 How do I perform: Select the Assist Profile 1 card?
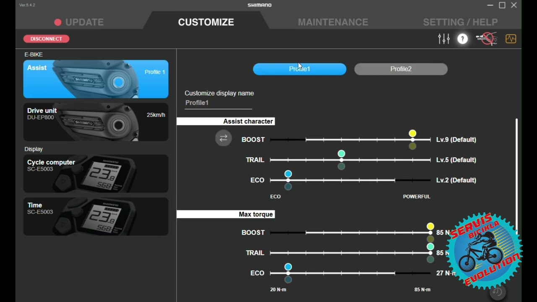pos(96,79)
